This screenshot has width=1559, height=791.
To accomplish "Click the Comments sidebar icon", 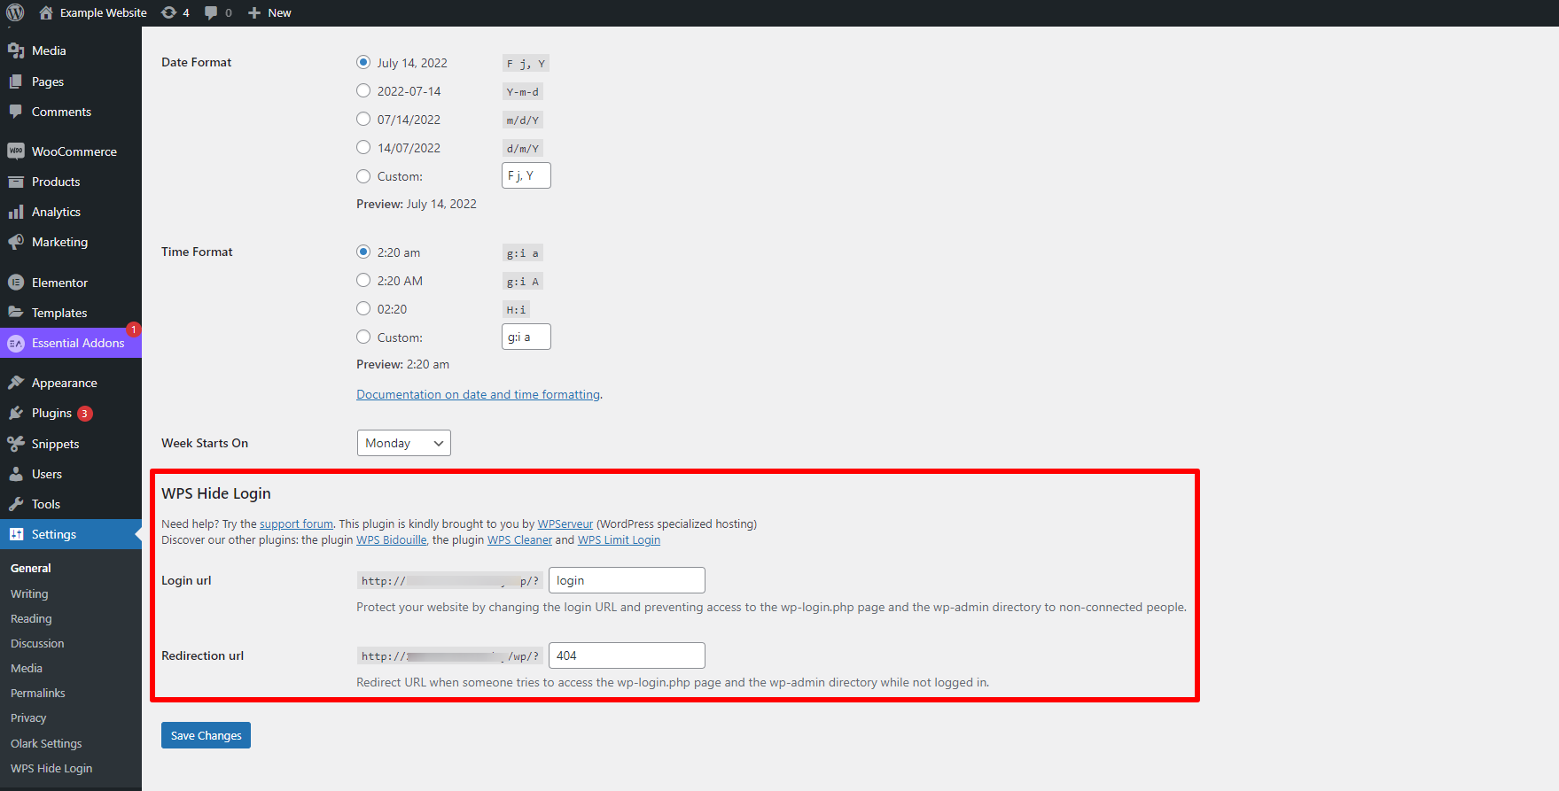I will click(16, 112).
